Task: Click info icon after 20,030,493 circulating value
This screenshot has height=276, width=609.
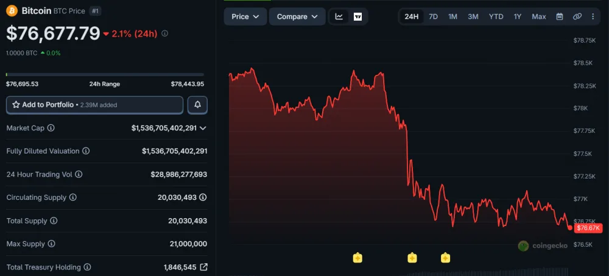Action: coord(203,197)
